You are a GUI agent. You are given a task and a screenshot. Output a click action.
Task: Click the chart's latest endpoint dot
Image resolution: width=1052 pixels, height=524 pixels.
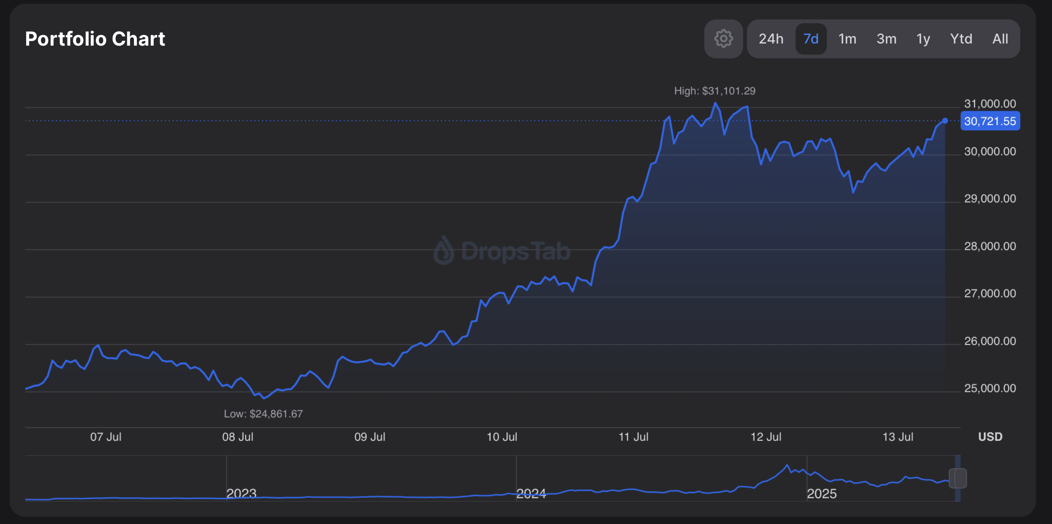coord(945,121)
